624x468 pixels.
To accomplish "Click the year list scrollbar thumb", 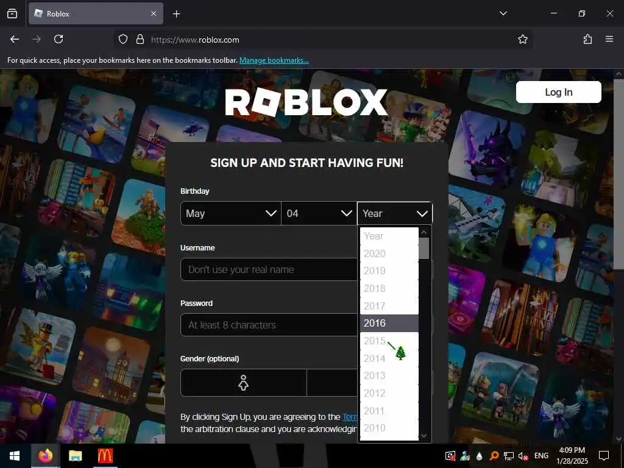I will pyautogui.click(x=424, y=249).
